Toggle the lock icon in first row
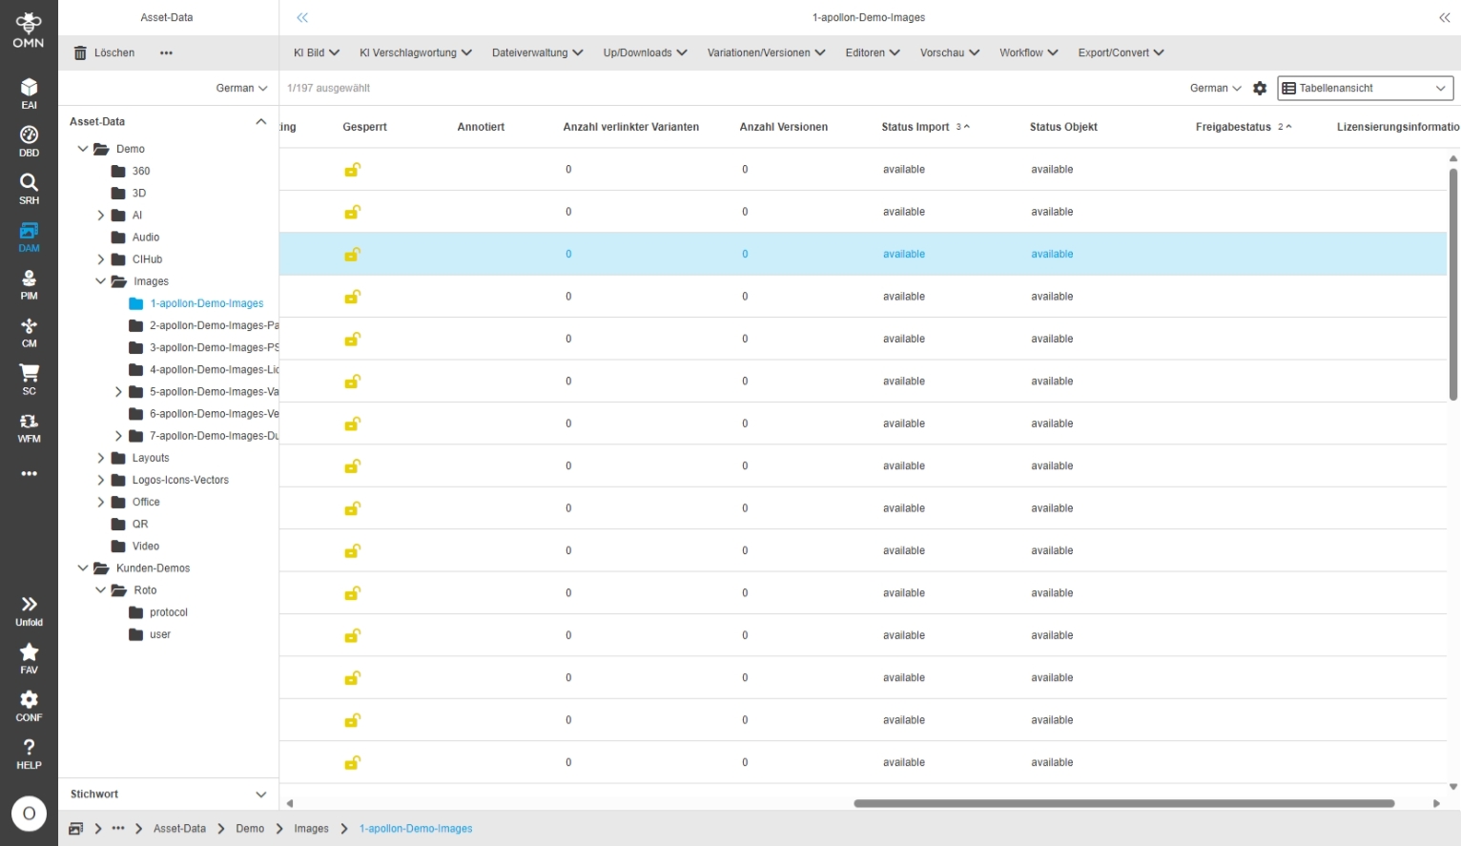 (352, 170)
